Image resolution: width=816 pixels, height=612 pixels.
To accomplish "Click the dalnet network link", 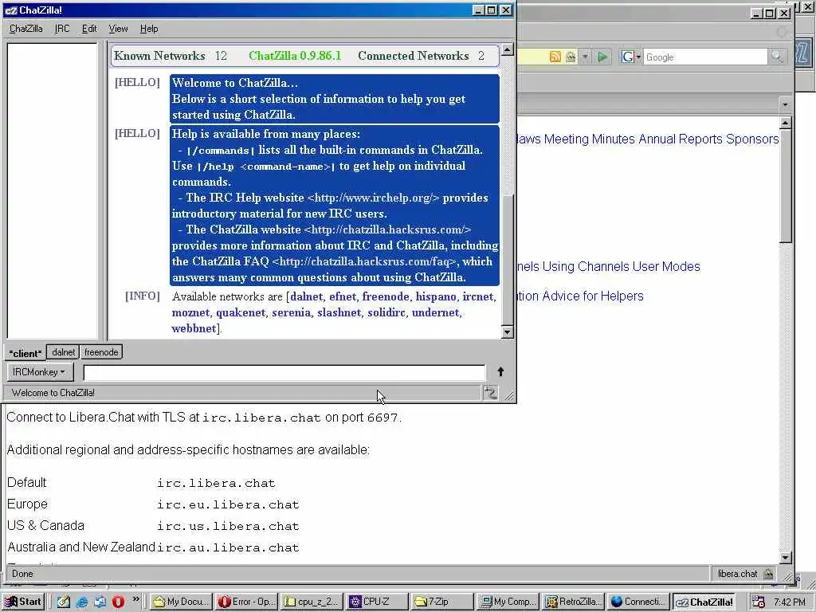I will [306, 296].
